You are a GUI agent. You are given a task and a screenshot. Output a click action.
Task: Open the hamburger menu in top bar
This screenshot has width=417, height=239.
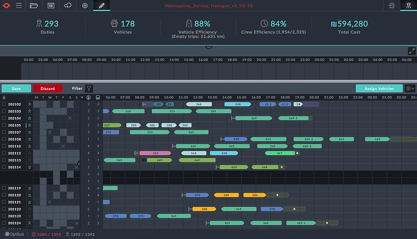[x=19, y=5]
